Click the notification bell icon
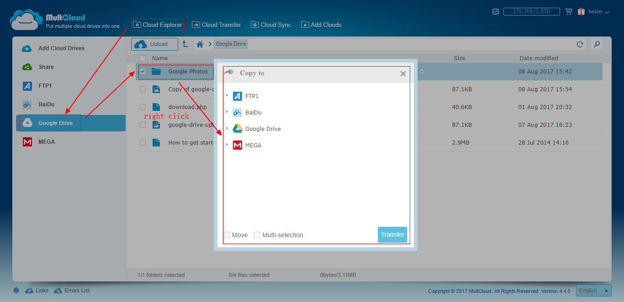 pyautogui.click(x=16, y=291)
